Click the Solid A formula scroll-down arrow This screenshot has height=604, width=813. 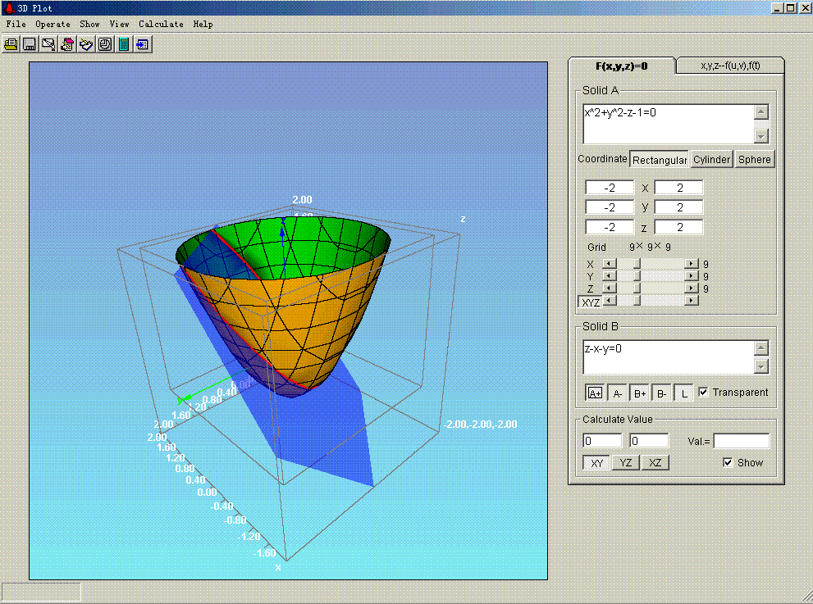pyautogui.click(x=760, y=136)
